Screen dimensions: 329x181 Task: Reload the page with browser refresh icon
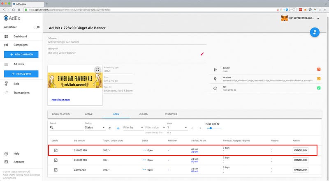coord(14,9)
